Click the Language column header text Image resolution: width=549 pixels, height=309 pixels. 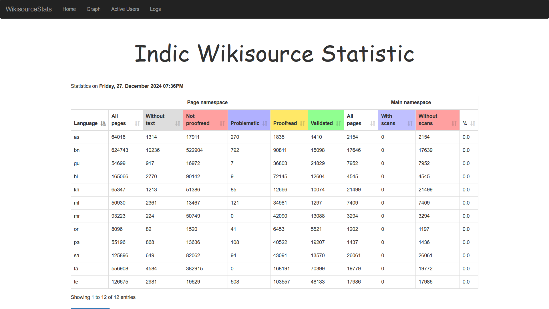[86, 123]
